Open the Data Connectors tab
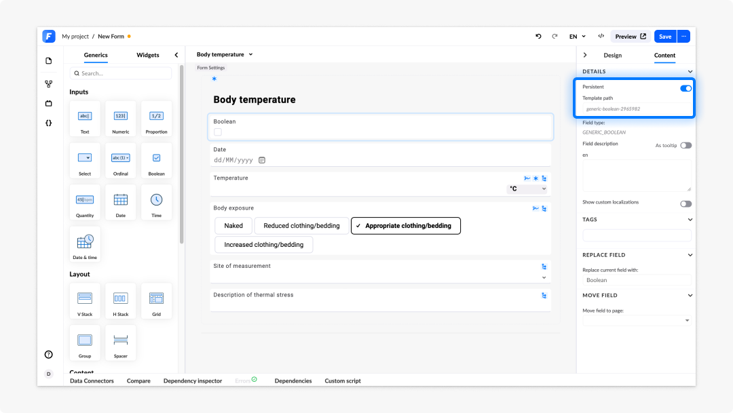 pyautogui.click(x=92, y=380)
